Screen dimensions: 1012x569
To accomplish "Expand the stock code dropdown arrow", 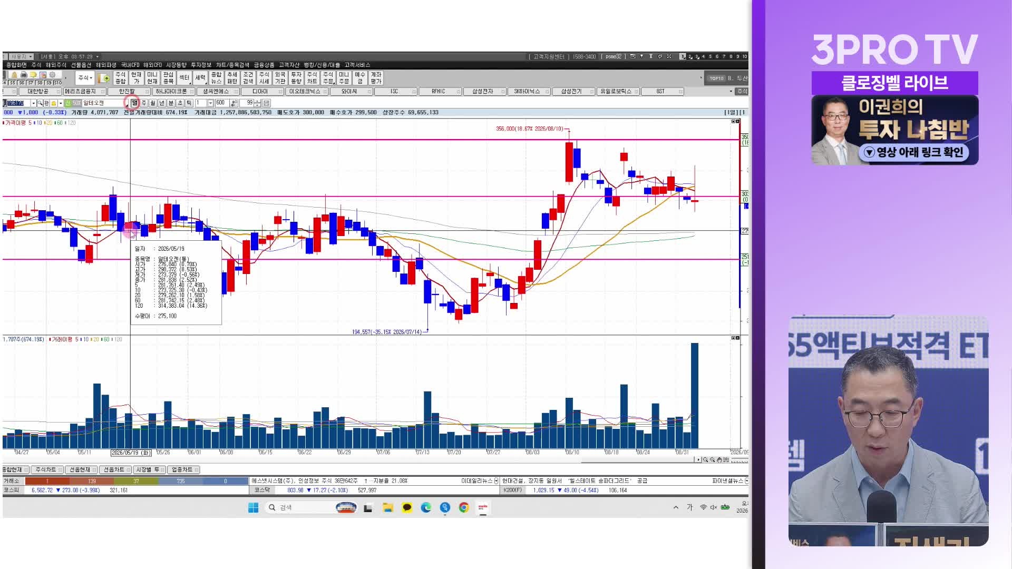I will coord(33,103).
